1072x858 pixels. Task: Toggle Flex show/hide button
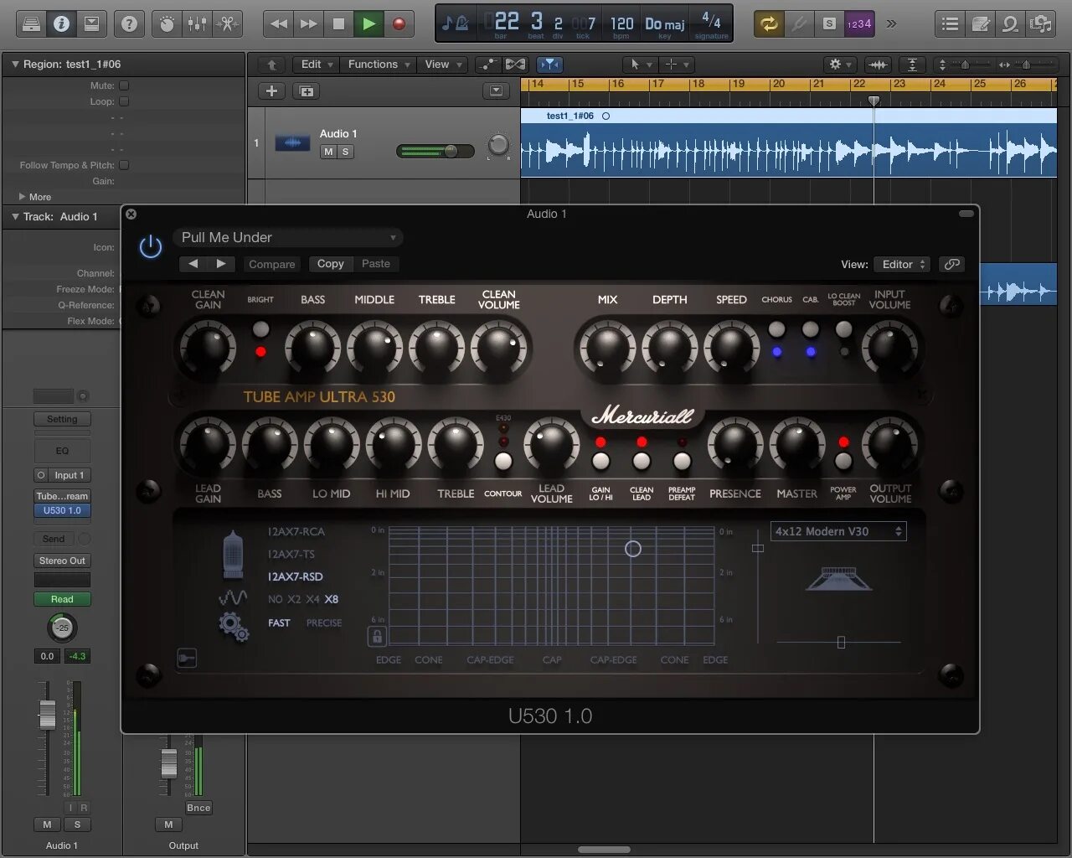pos(516,65)
